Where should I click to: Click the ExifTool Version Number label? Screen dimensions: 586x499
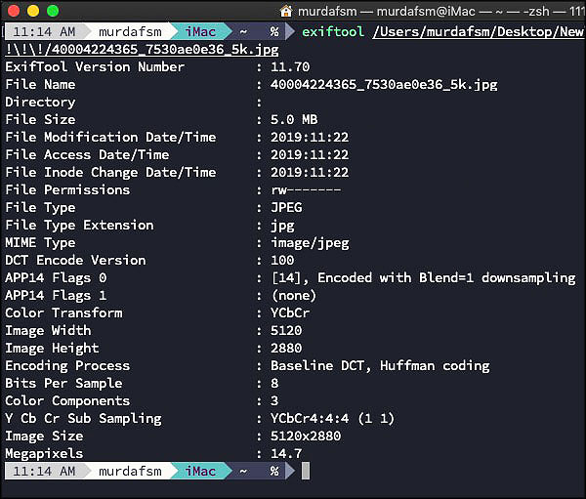(95, 67)
